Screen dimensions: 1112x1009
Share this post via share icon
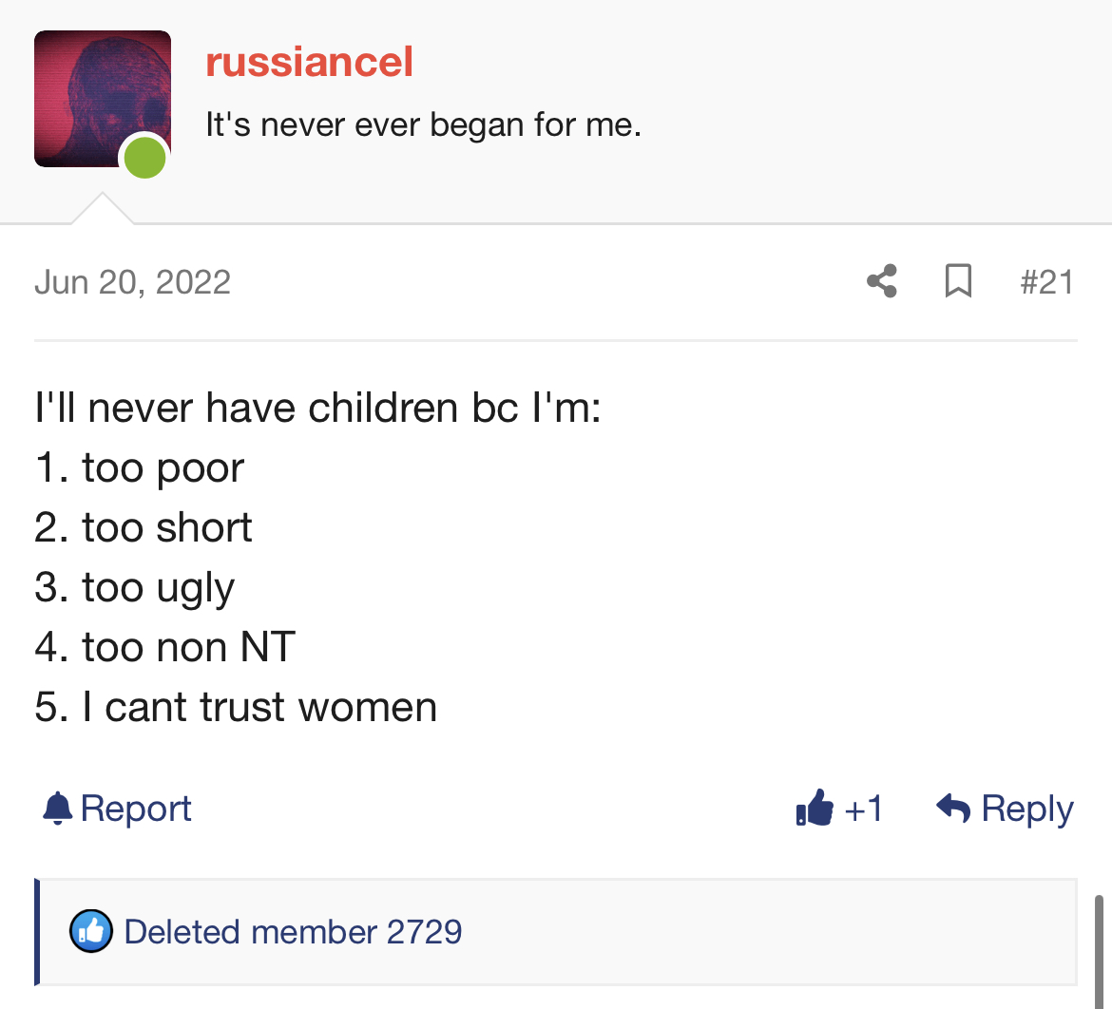tap(881, 281)
